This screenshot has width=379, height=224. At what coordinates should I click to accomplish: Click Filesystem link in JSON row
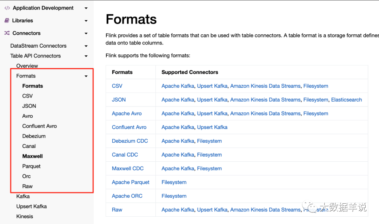pyautogui.click(x=316, y=100)
